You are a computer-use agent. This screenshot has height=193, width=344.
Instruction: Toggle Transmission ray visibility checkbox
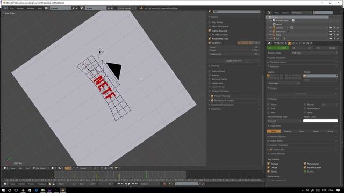(305, 164)
